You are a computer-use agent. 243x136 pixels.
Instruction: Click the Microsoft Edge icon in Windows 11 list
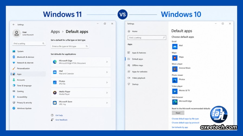[55, 62]
